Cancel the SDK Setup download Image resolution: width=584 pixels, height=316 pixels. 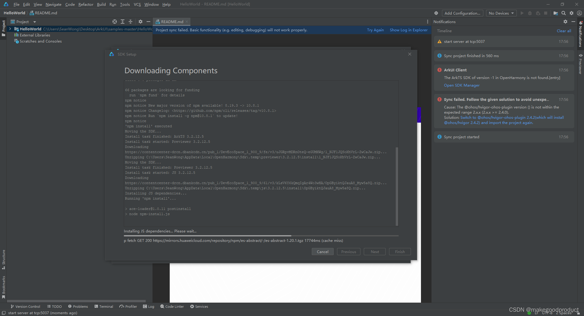point(322,252)
